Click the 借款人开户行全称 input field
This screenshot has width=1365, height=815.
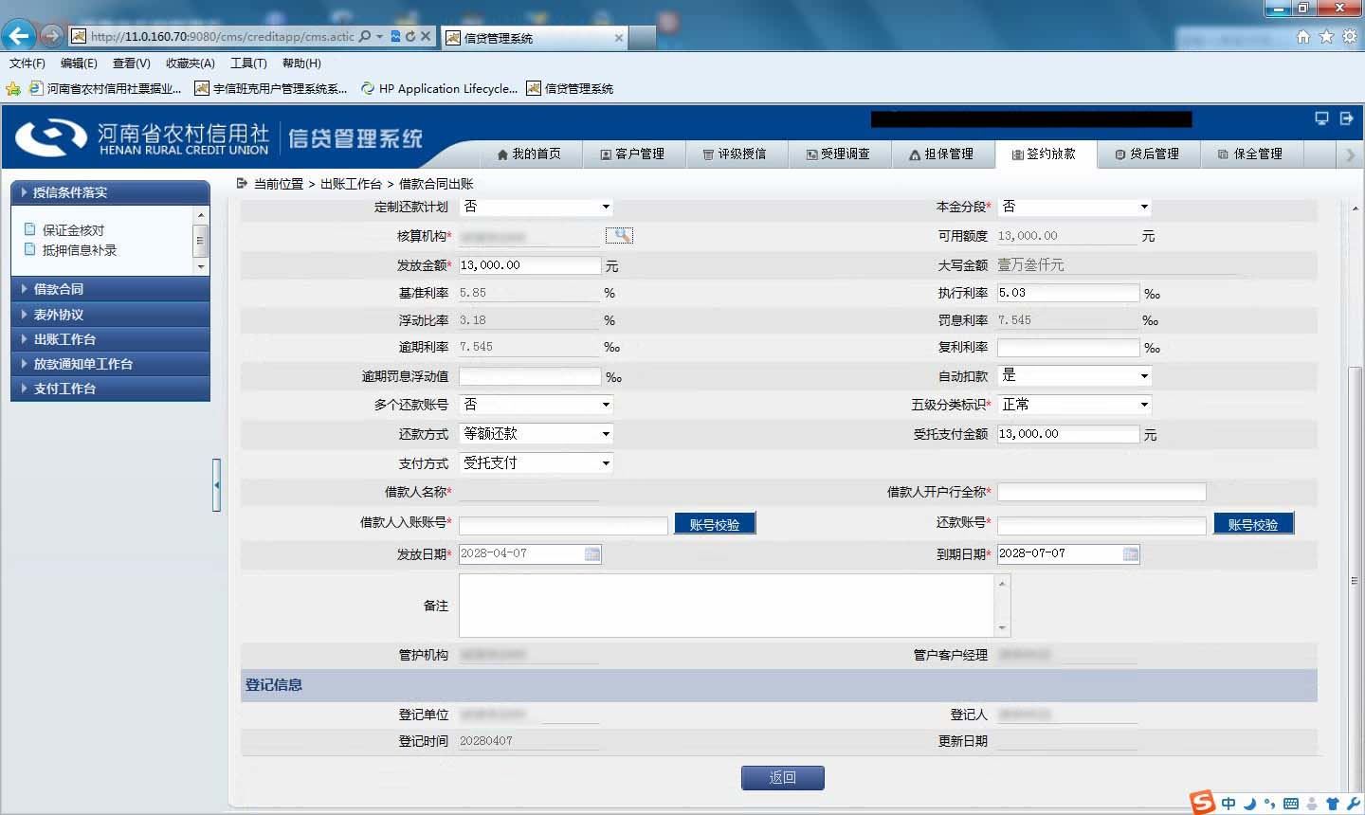pos(1101,492)
